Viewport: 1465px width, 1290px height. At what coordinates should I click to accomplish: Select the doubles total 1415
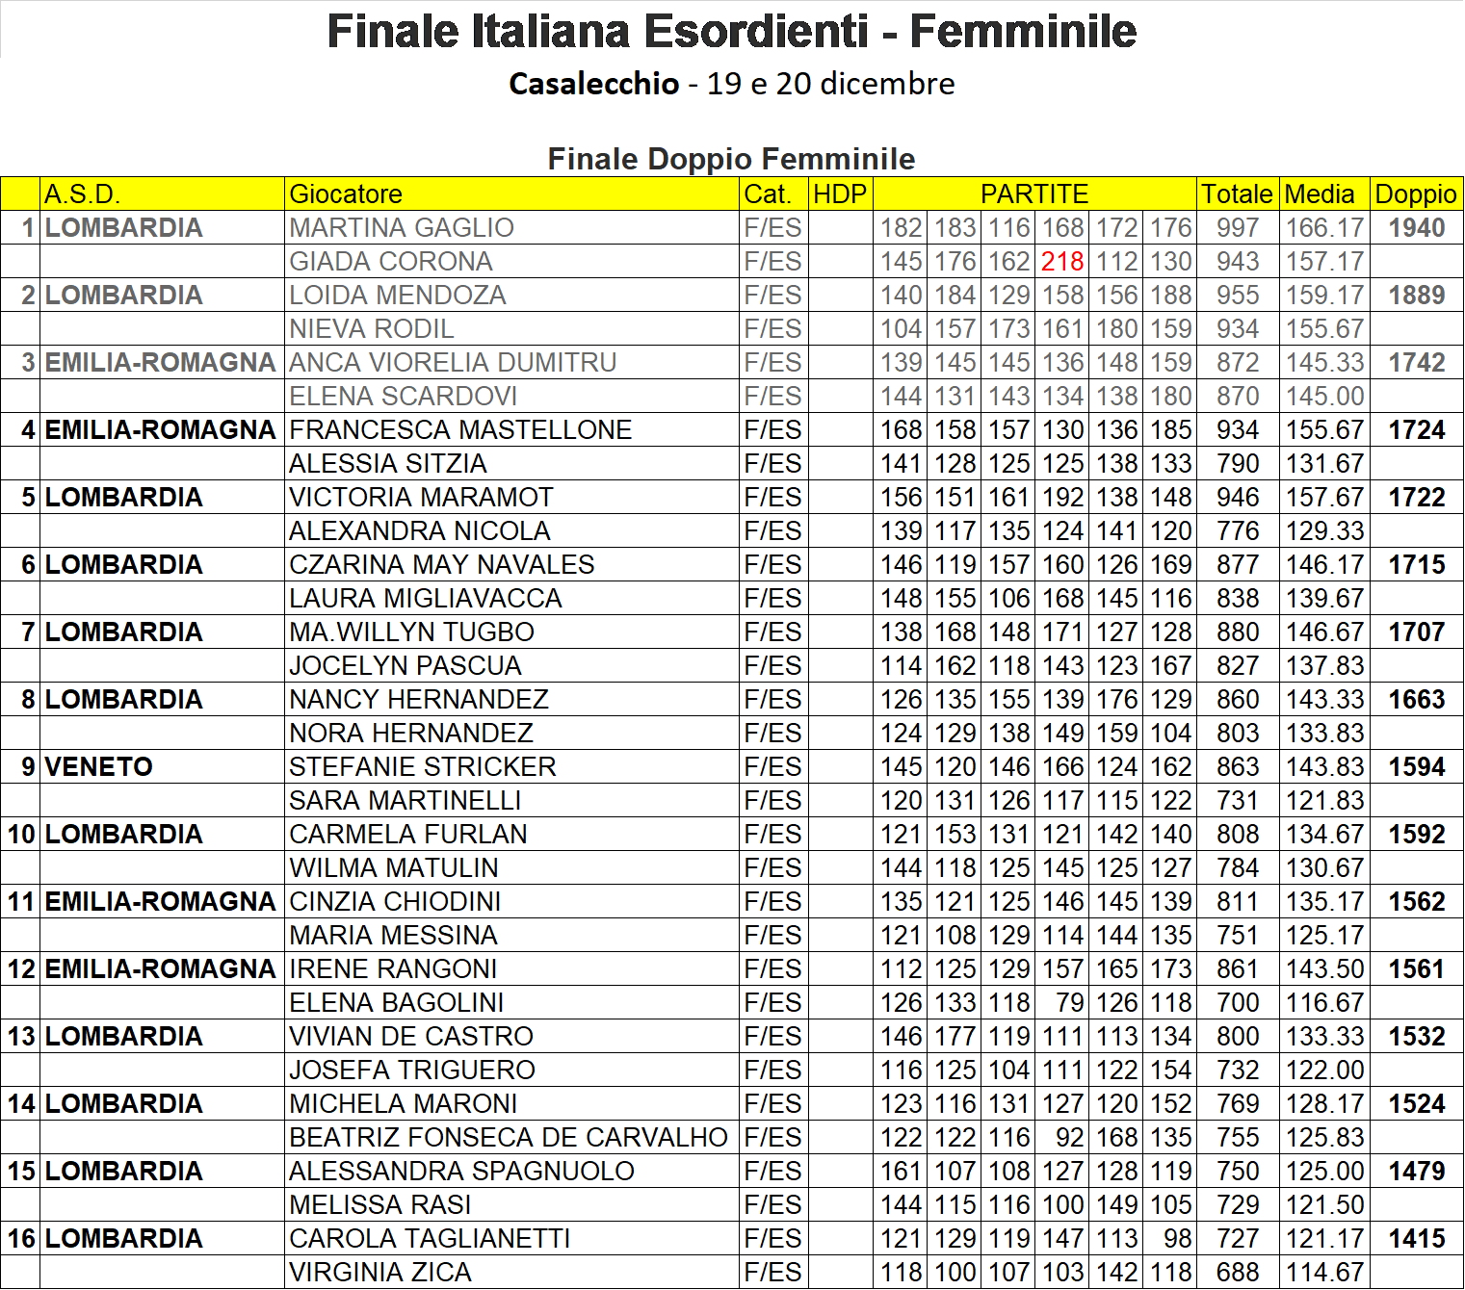1417,1239
